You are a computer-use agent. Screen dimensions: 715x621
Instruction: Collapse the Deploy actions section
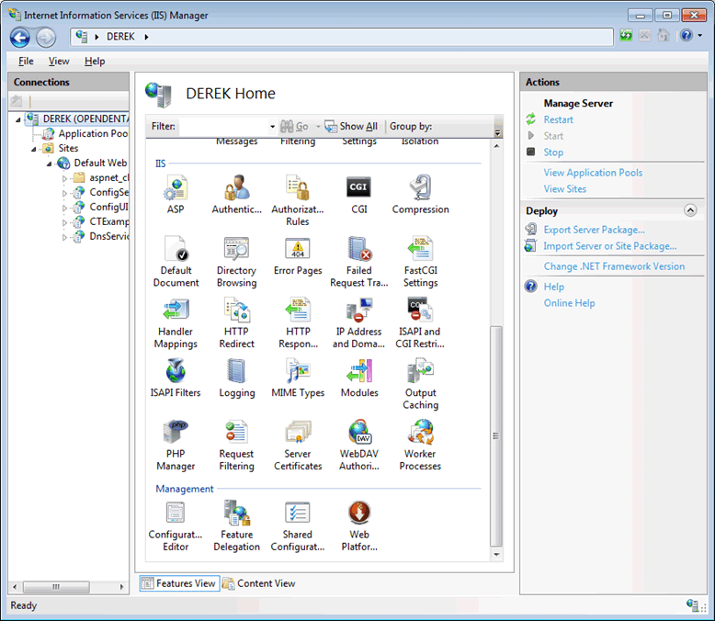690,210
